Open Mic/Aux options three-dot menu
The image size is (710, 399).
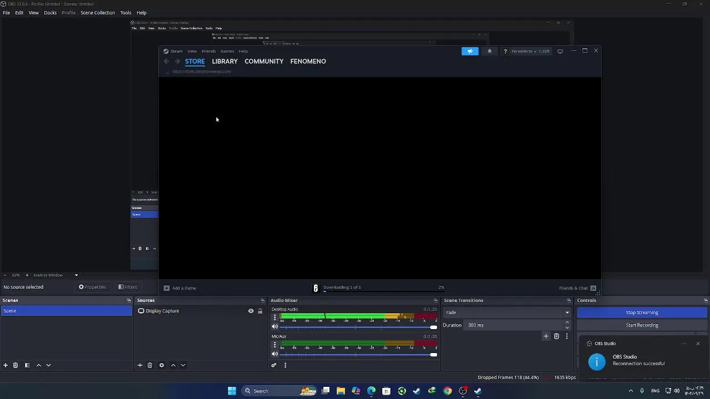pyautogui.click(x=275, y=345)
